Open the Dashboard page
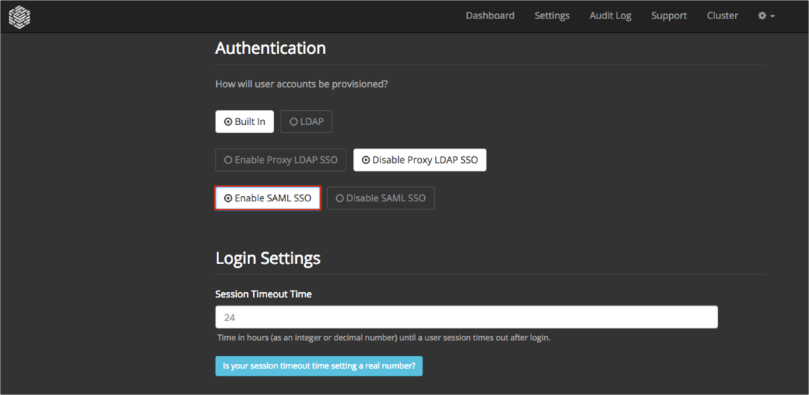 click(x=489, y=16)
